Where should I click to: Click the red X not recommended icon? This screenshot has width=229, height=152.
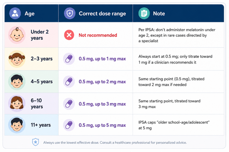pos(69,35)
